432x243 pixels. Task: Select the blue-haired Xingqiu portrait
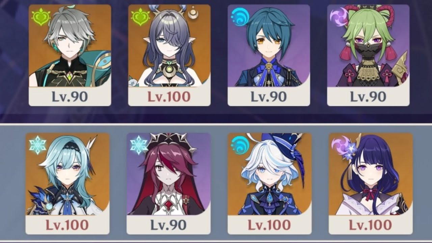coord(269,46)
